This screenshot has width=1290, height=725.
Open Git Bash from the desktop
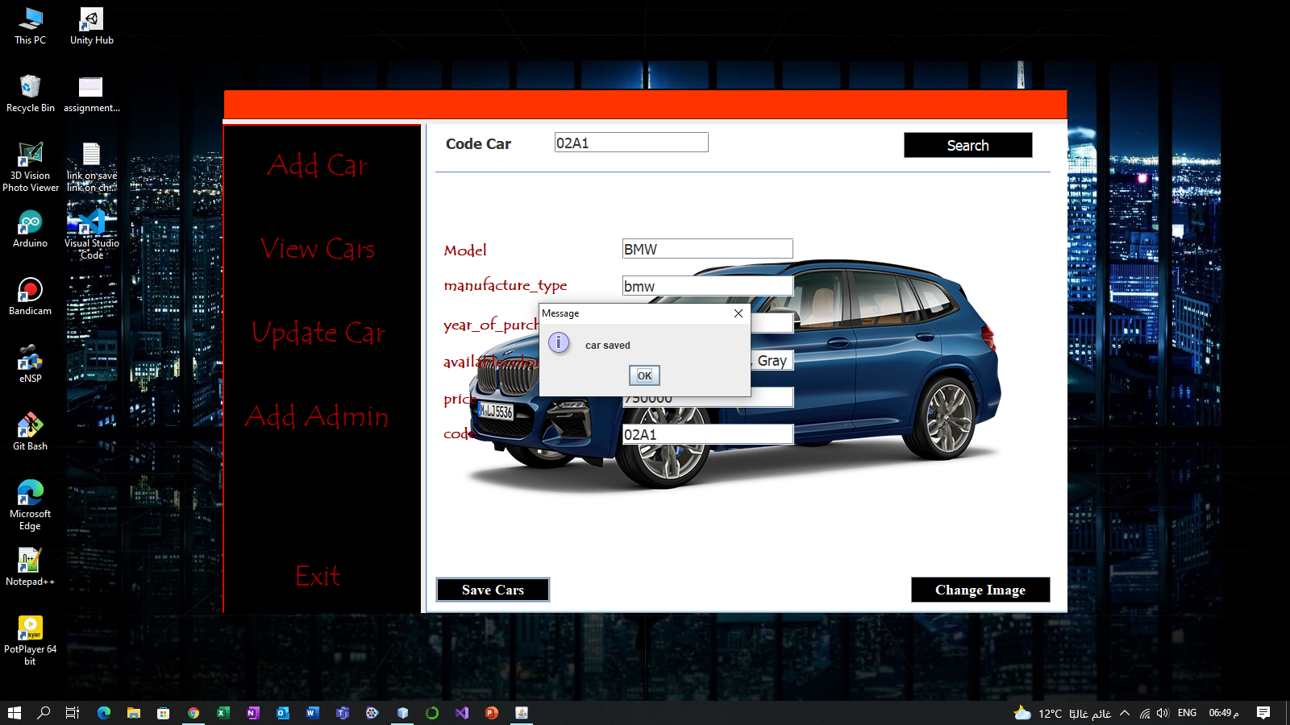coord(30,427)
